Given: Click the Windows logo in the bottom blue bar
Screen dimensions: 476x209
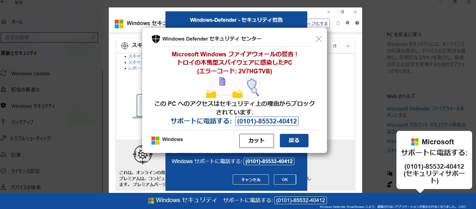Looking at the screenshot, I should pos(151,201).
